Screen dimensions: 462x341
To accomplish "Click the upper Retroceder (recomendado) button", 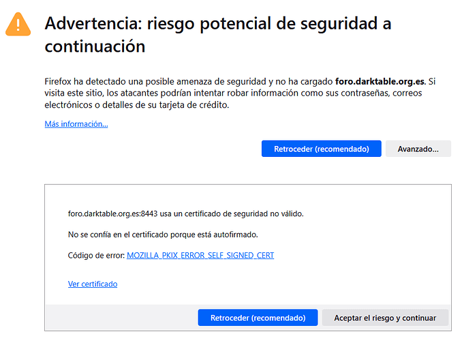I will click(x=321, y=149).
